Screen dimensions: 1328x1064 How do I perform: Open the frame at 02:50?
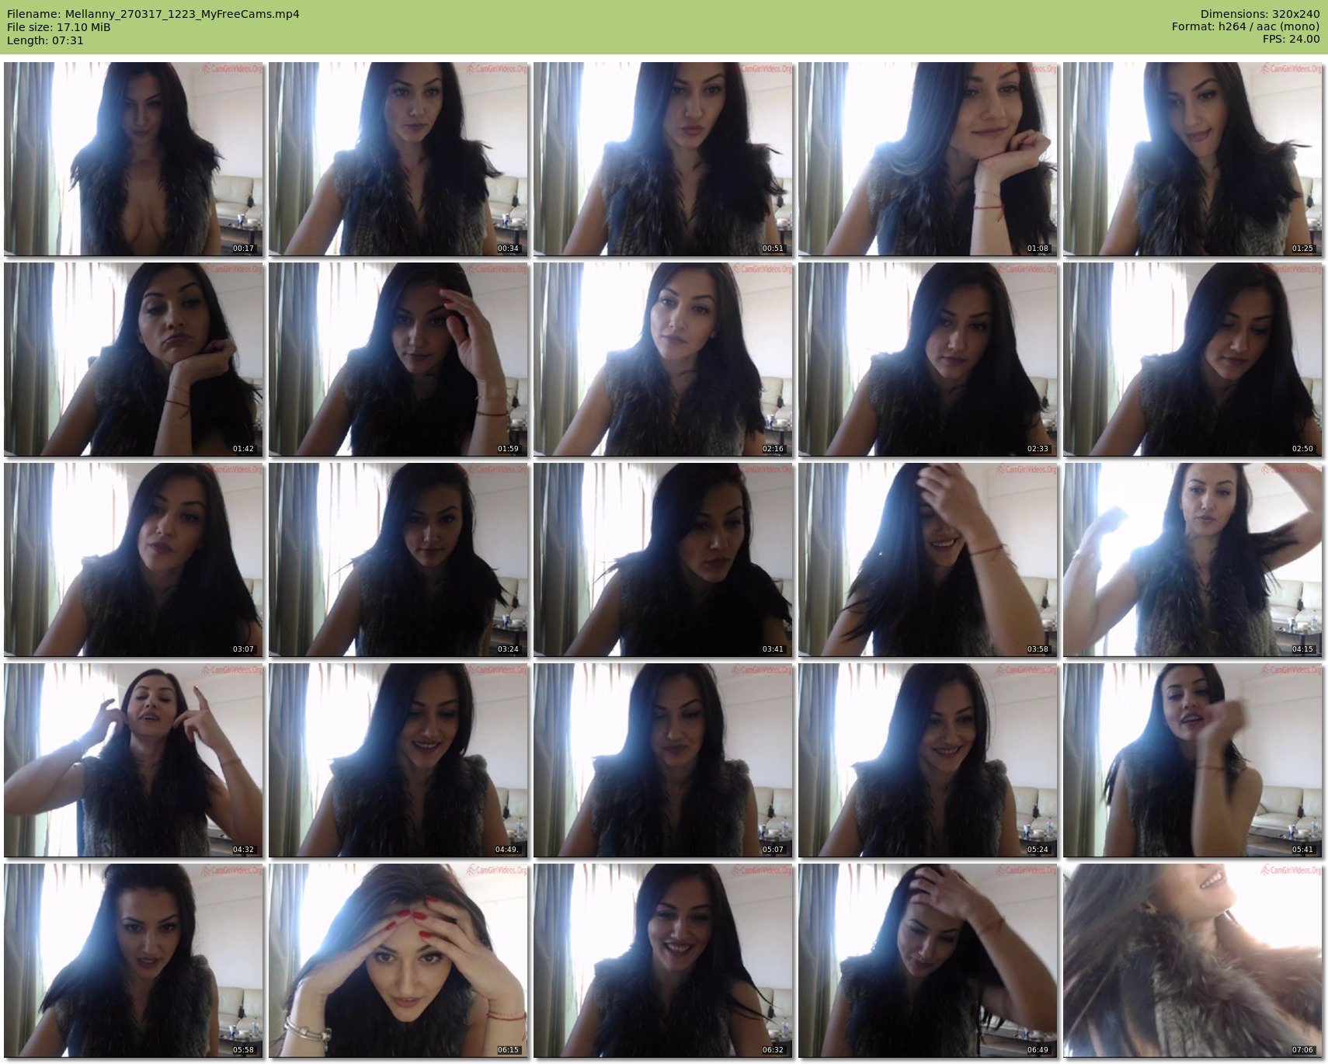[1193, 359]
